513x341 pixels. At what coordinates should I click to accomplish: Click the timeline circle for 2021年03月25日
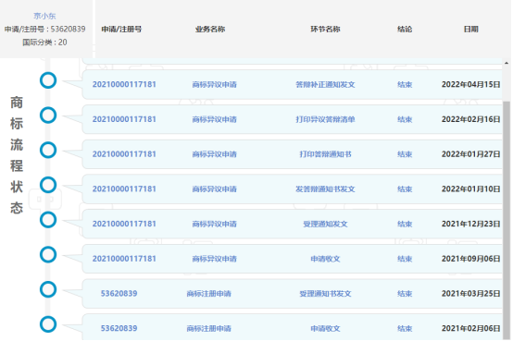pos(48,289)
